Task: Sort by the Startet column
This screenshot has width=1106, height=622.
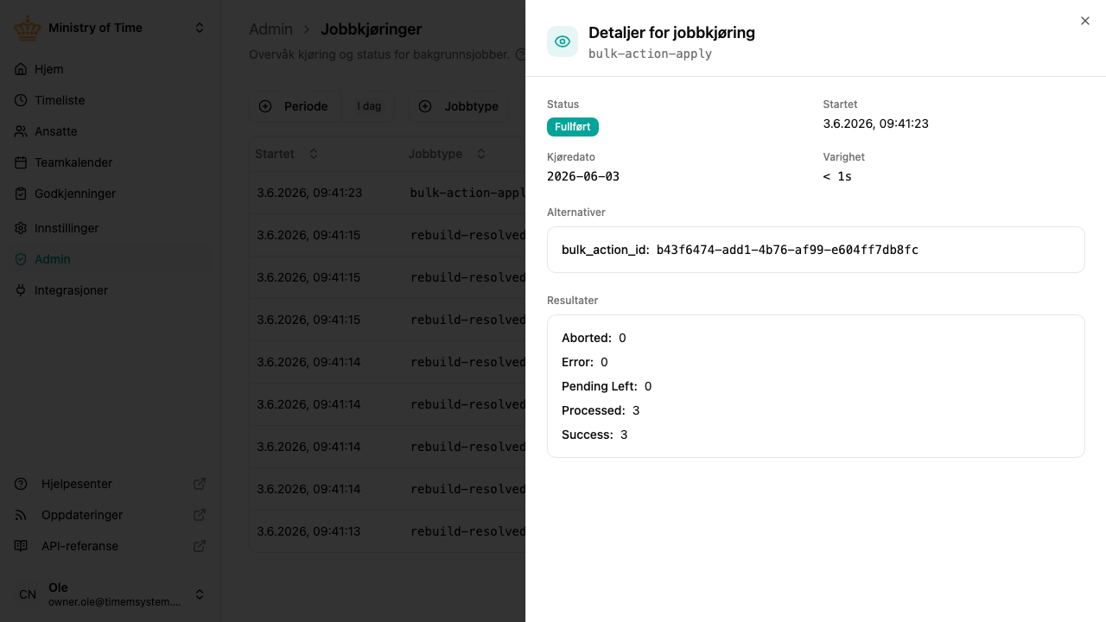Action: [287, 154]
